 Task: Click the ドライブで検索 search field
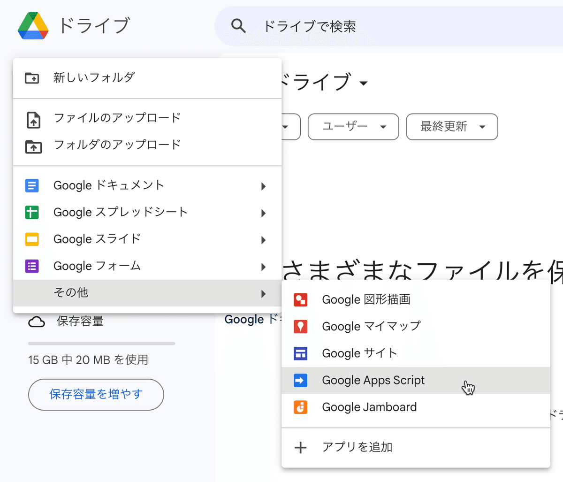coord(310,26)
